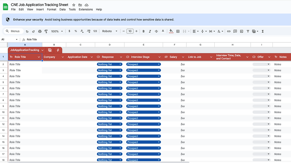Click the insert link icon

229,31
